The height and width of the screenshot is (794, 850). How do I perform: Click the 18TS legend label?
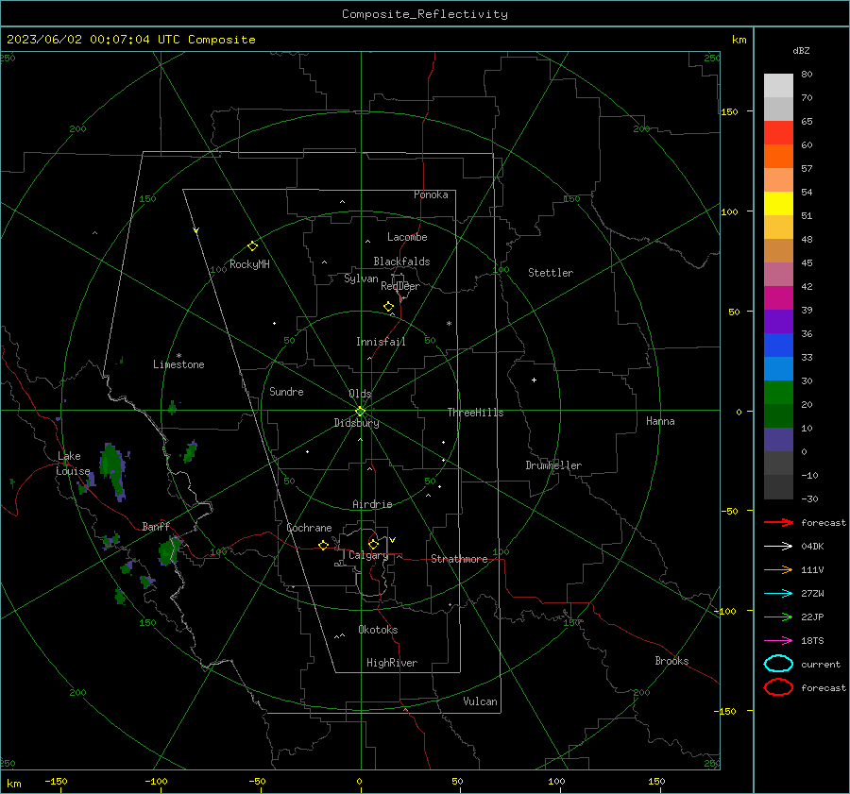point(812,641)
